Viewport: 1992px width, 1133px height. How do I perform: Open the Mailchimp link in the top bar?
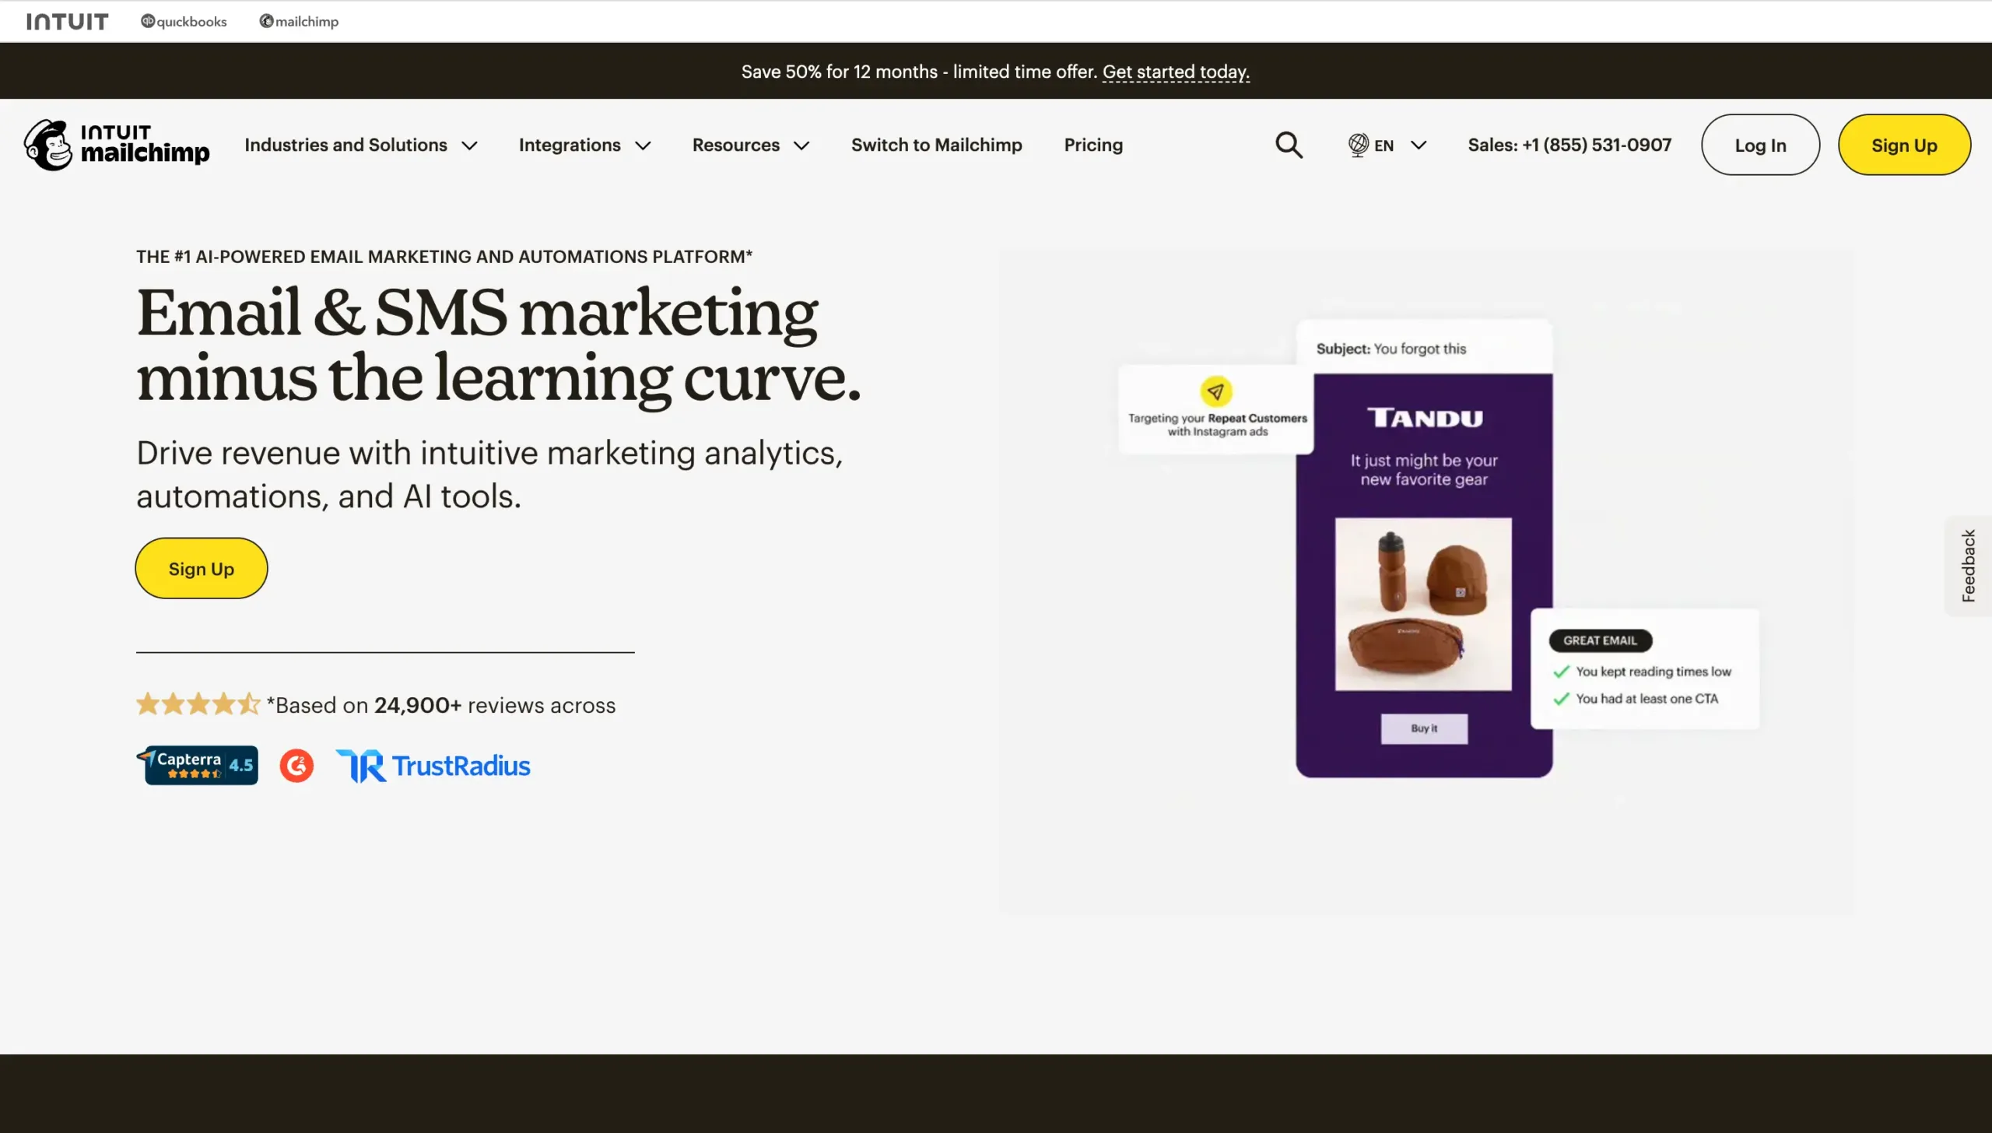[299, 21]
